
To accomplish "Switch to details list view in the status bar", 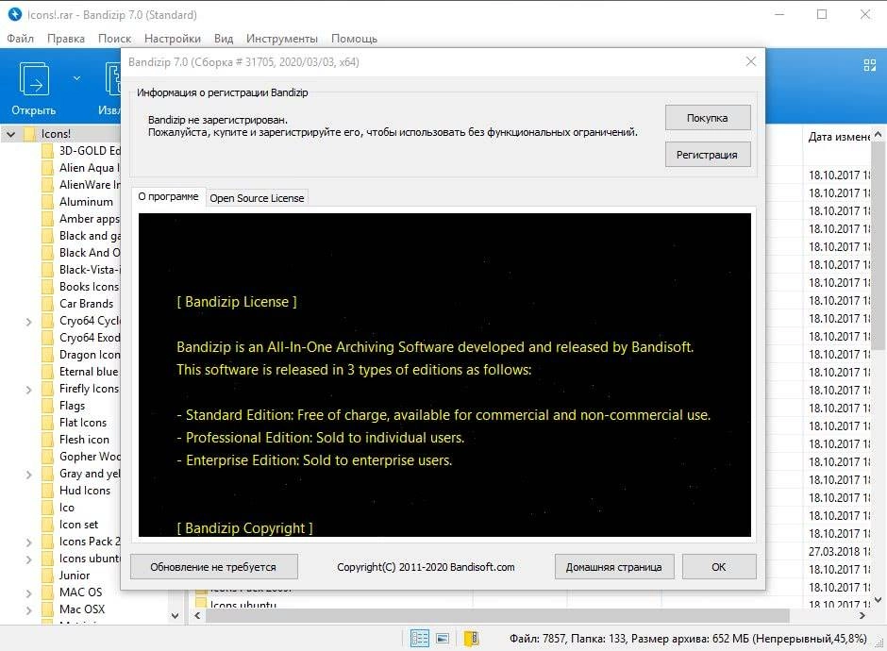I will 419,639.
